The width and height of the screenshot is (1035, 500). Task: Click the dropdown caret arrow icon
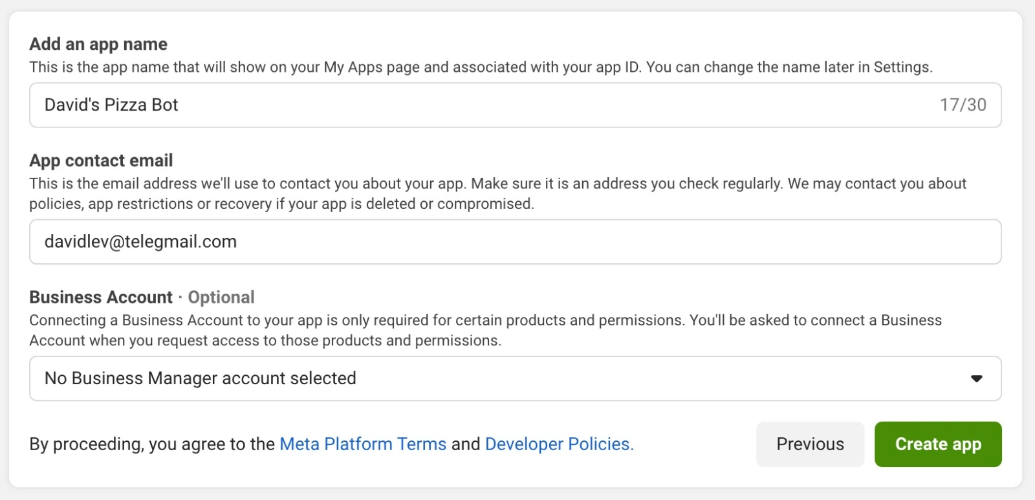tap(977, 379)
